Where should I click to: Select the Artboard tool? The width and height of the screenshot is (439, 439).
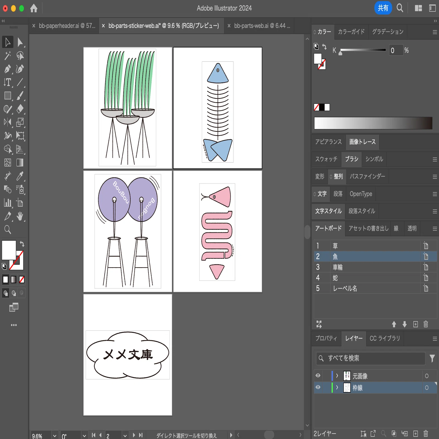pyautogui.click(x=20, y=203)
